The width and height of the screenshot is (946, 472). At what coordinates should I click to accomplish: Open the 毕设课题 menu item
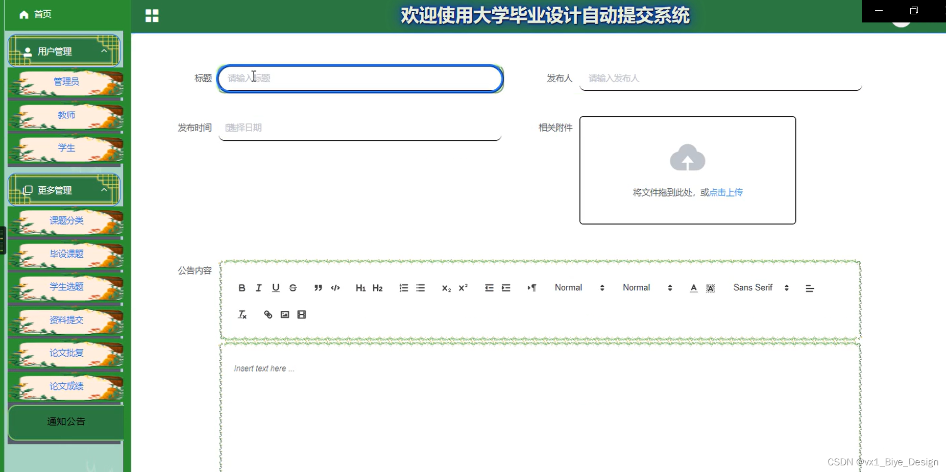click(x=66, y=254)
